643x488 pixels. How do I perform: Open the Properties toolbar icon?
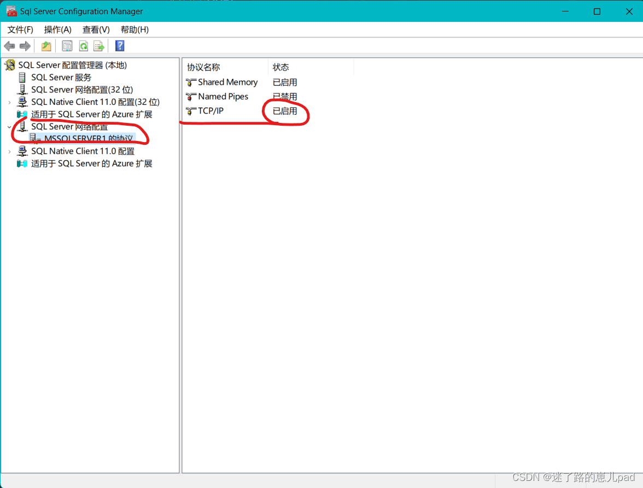[67, 46]
